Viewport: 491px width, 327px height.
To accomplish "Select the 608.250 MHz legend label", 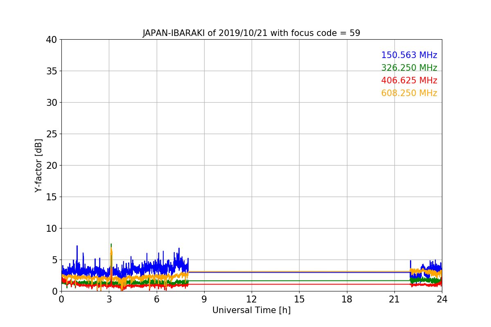I will click(x=409, y=93).
